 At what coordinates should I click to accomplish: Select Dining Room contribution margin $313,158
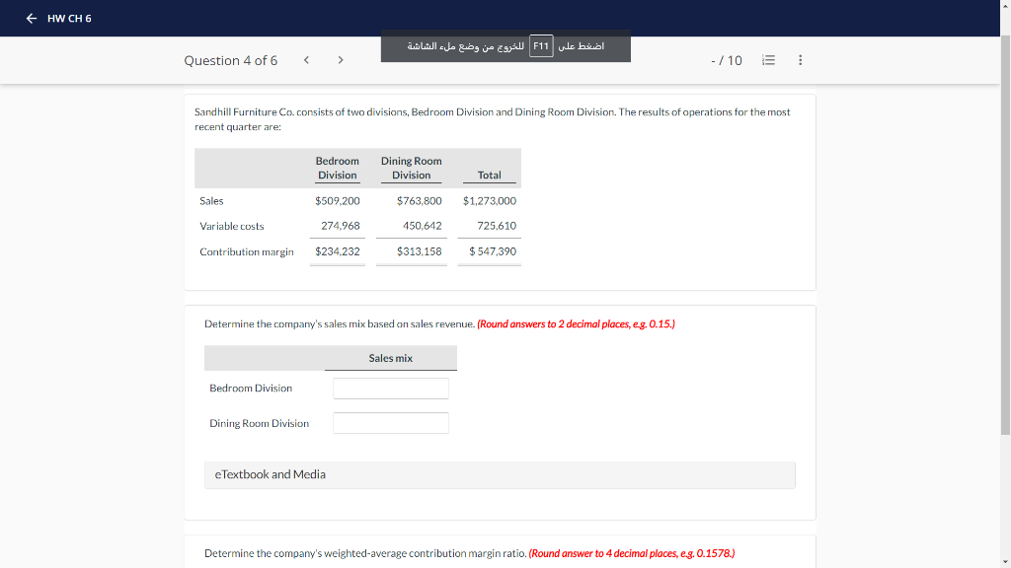tap(419, 251)
